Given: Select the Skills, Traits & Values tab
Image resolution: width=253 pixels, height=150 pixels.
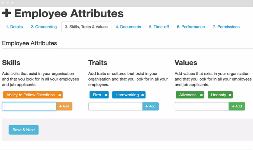Looking at the screenshot, I should coord(86,27).
